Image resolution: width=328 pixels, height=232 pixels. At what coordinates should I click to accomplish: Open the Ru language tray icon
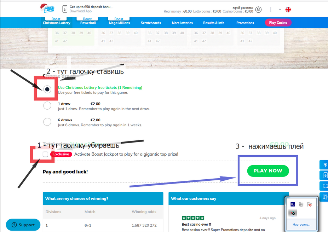coord(293,204)
